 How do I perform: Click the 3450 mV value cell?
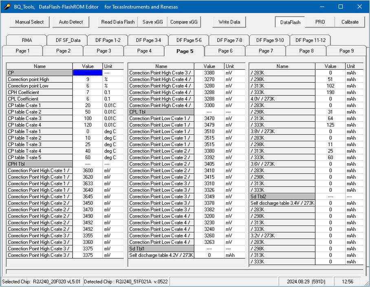coord(88,203)
